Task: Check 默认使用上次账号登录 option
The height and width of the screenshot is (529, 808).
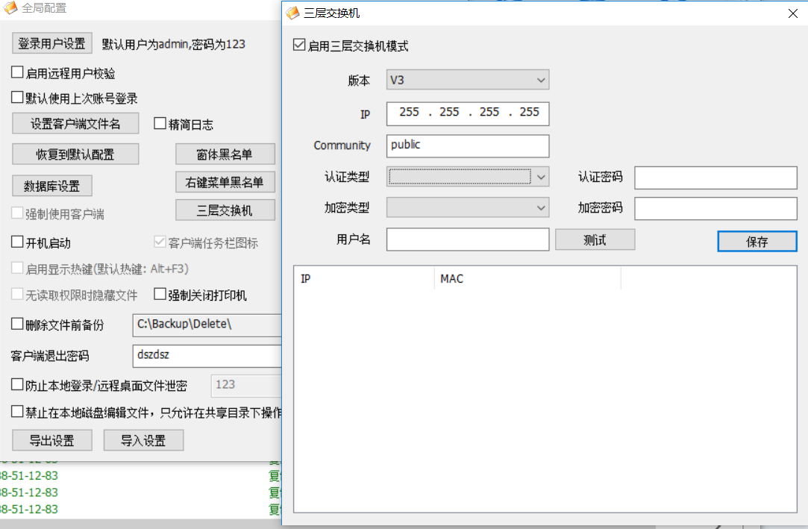Action: pos(18,98)
